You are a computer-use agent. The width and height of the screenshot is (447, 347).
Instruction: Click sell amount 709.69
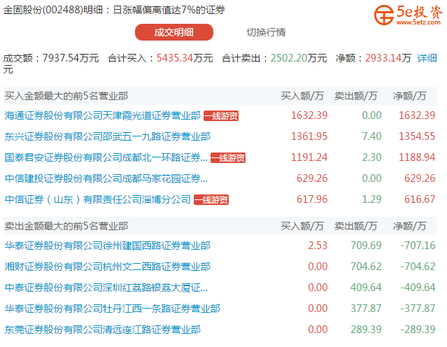point(366,246)
